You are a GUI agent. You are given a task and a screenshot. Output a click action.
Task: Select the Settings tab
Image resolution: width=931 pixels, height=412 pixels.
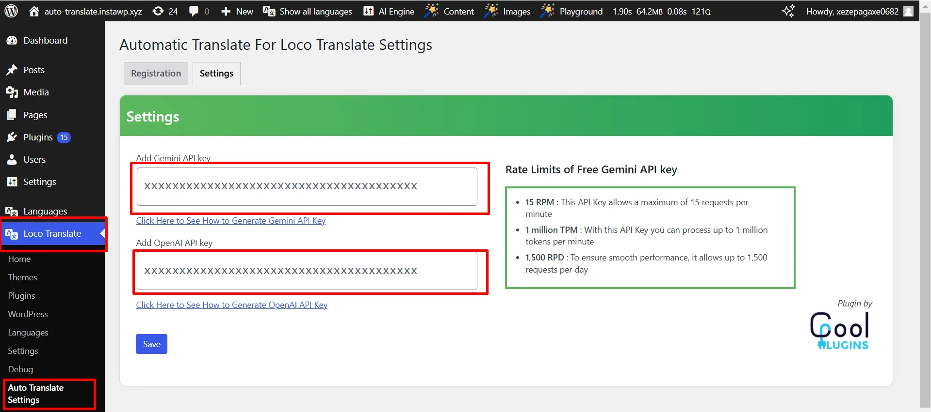(x=216, y=73)
